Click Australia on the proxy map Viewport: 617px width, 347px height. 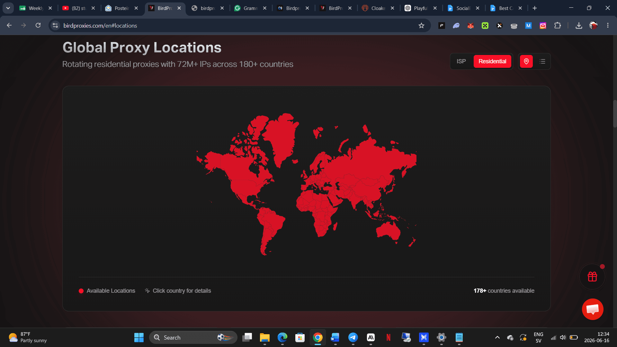click(388, 231)
